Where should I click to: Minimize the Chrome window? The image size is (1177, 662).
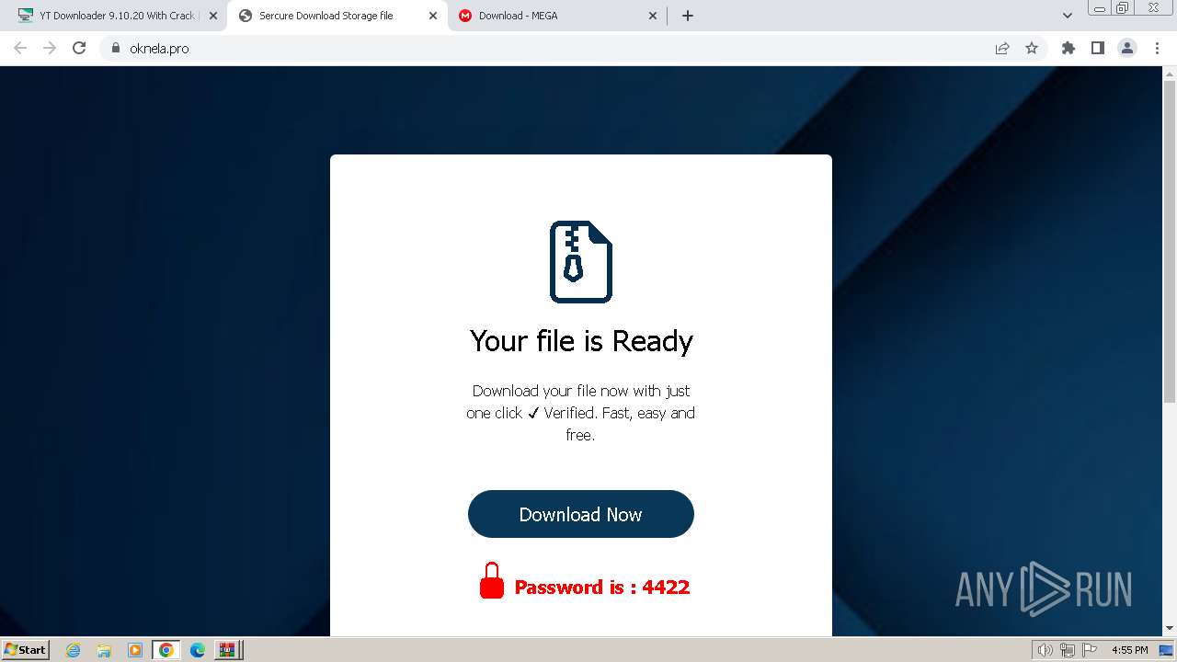[x=1099, y=8]
